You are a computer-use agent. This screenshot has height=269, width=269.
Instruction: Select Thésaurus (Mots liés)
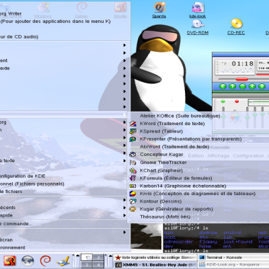point(165,217)
